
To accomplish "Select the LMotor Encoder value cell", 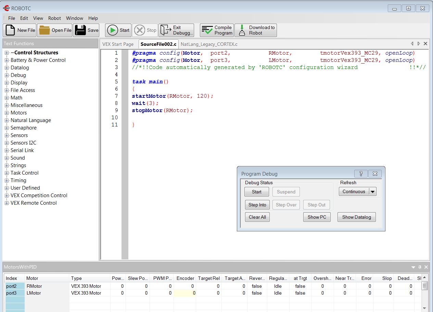I will (185, 293).
